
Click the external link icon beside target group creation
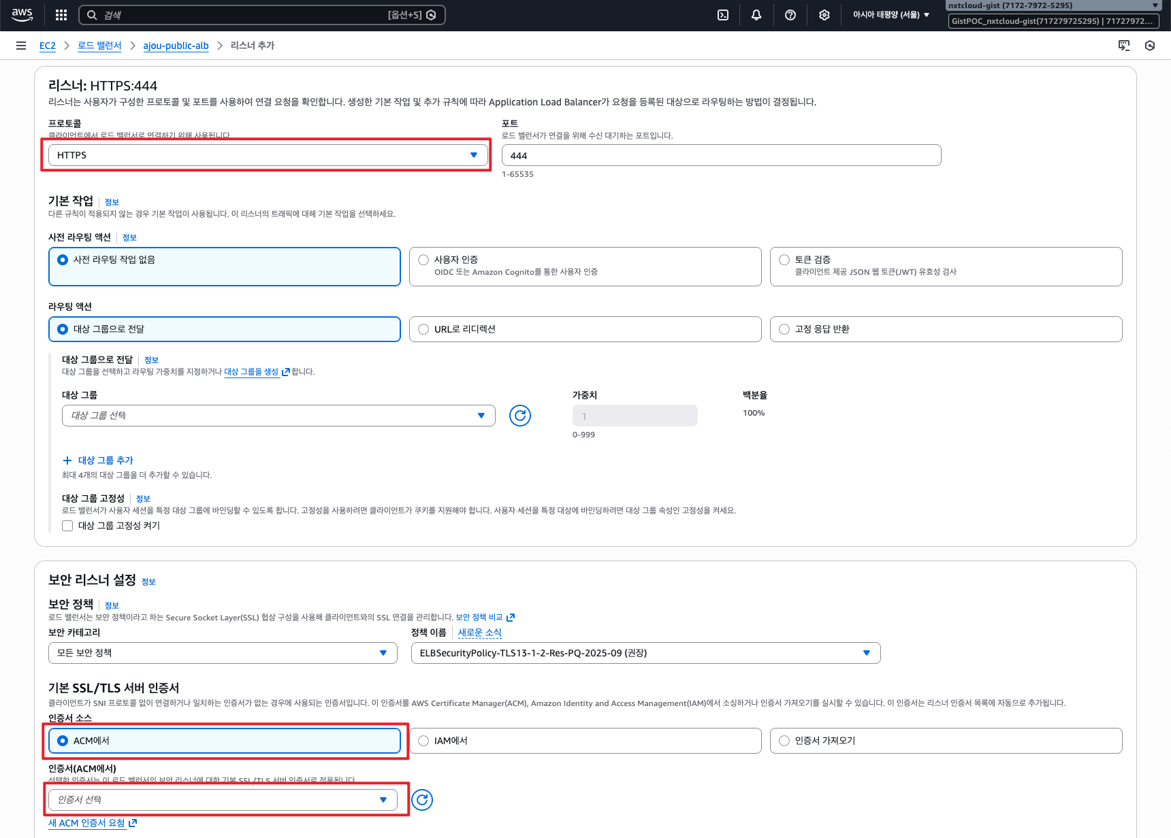(286, 372)
